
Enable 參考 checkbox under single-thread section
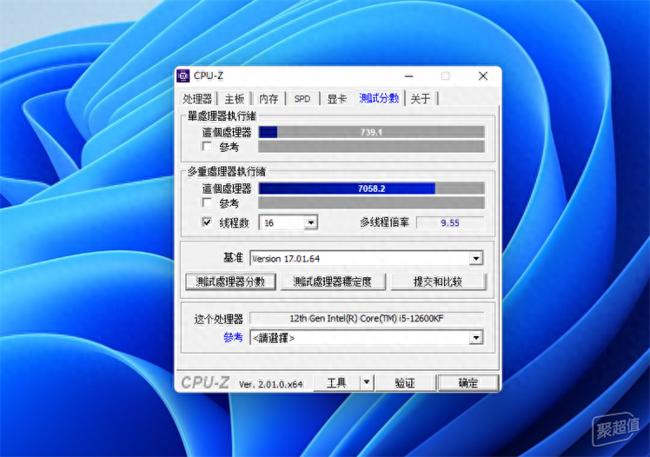[x=207, y=146]
